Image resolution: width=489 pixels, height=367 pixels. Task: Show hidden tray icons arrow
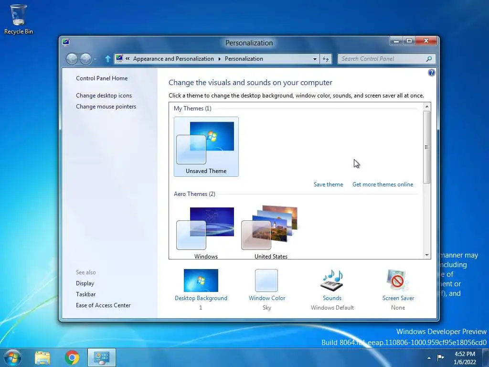coord(429,357)
